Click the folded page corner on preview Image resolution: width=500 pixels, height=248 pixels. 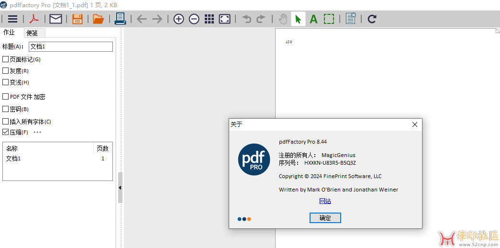pyautogui.click(x=498, y=31)
